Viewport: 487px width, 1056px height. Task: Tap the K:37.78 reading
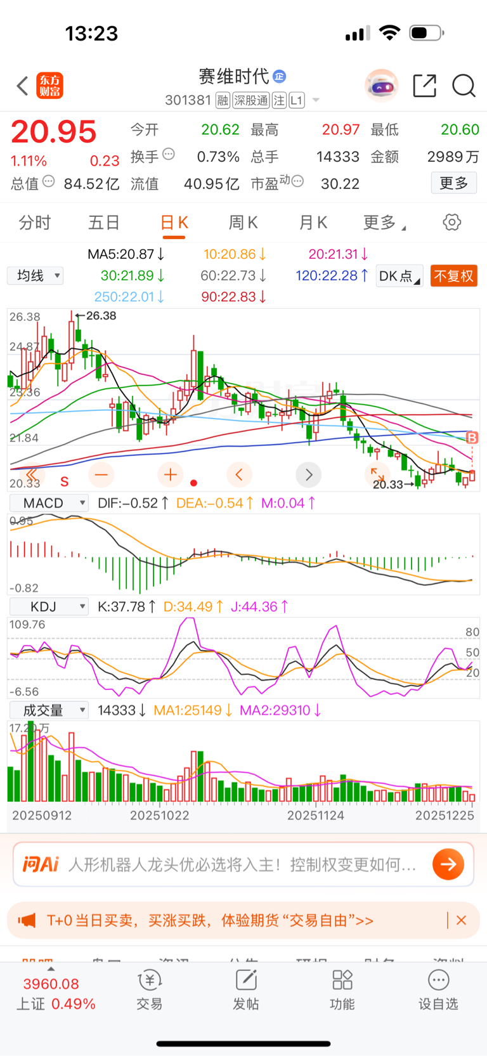click(127, 607)
